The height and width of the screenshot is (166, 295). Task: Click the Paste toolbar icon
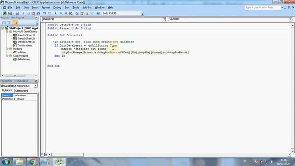[x=33, y=13]
